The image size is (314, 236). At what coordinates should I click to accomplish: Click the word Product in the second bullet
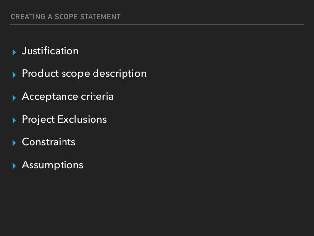(x=40, y=74)
